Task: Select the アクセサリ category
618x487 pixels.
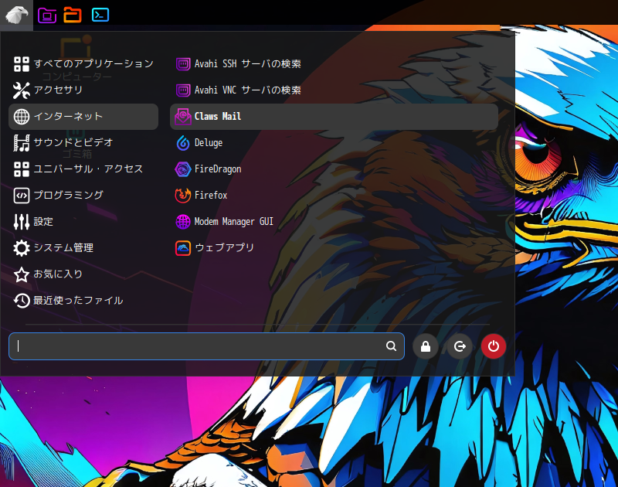Action: point(83,90)
